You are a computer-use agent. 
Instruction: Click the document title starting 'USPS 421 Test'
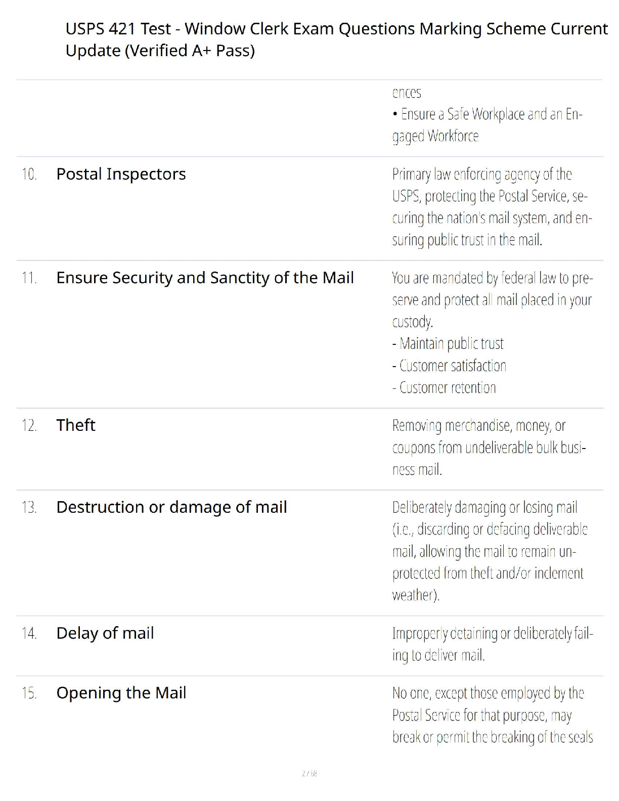click(336, 39)
